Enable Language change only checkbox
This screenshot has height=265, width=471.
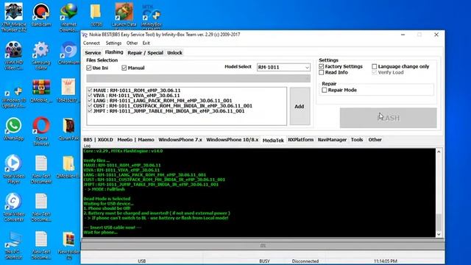pyautogui.click(x=375, y=66)
